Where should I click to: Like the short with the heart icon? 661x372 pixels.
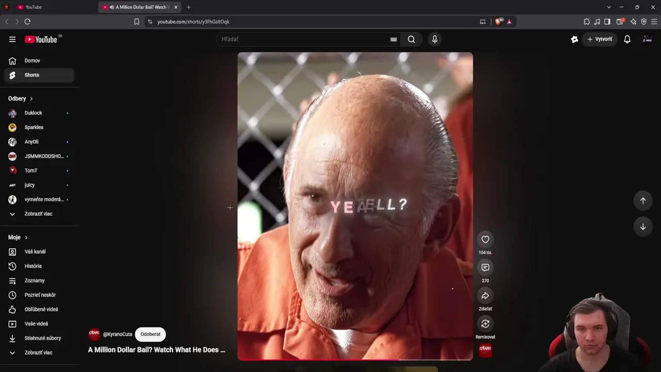[x=485, y=239]
